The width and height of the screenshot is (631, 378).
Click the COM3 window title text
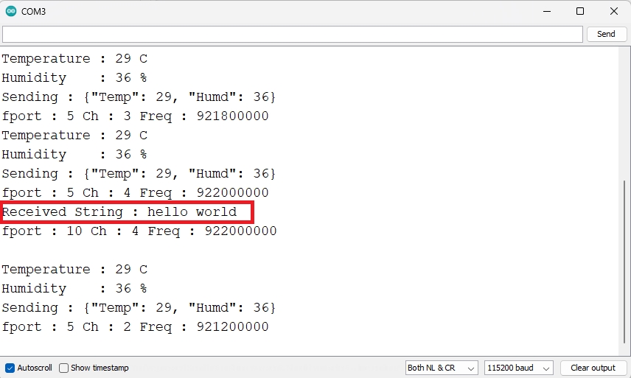point(33,12)
